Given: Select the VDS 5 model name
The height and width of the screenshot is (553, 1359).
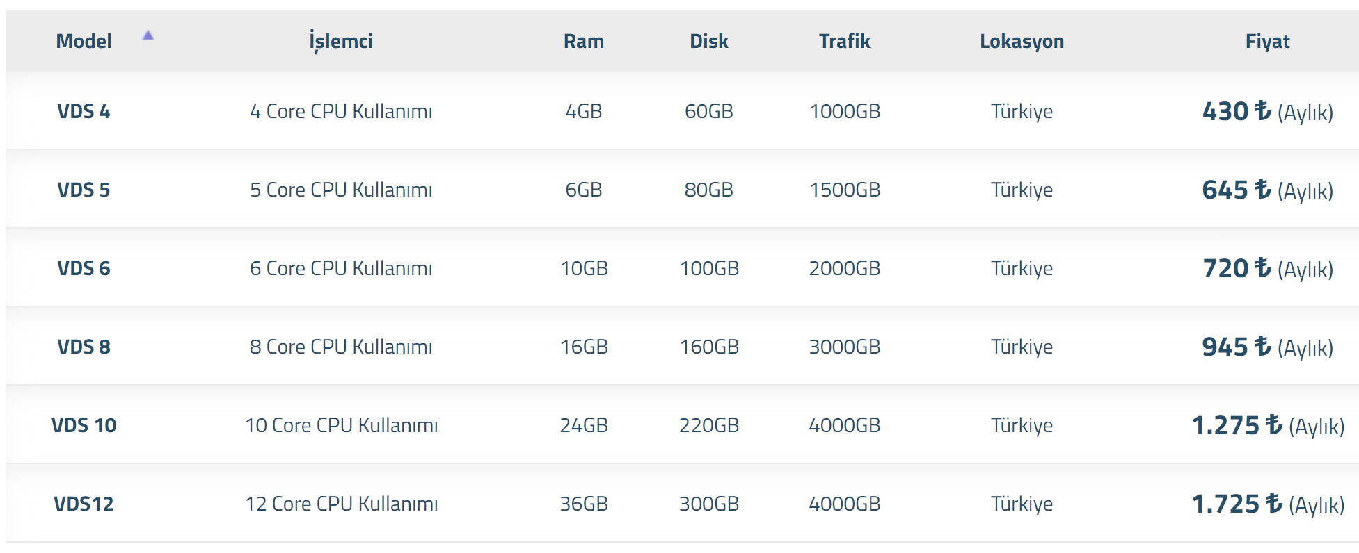Looking at the screenshot, I should coord(84,190).
